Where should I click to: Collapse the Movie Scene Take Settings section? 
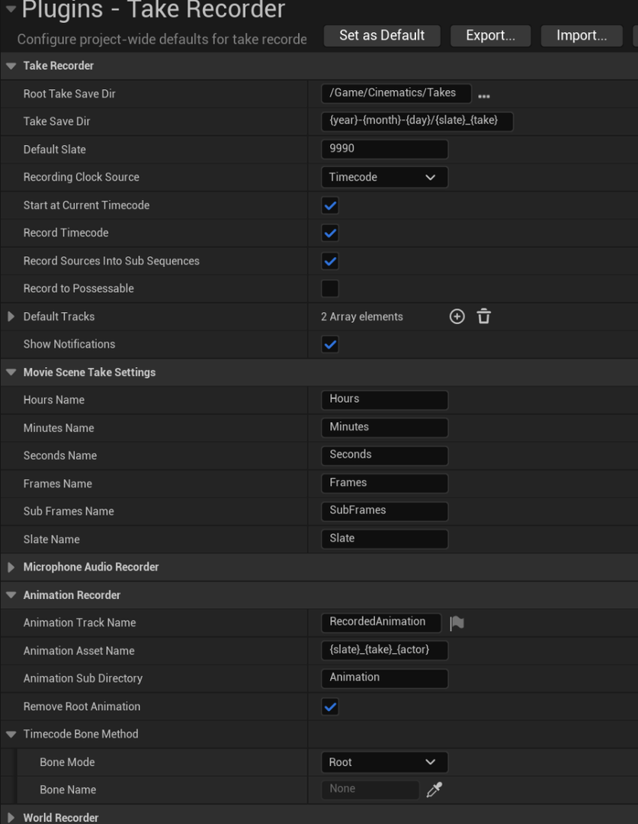click(11, 372)
